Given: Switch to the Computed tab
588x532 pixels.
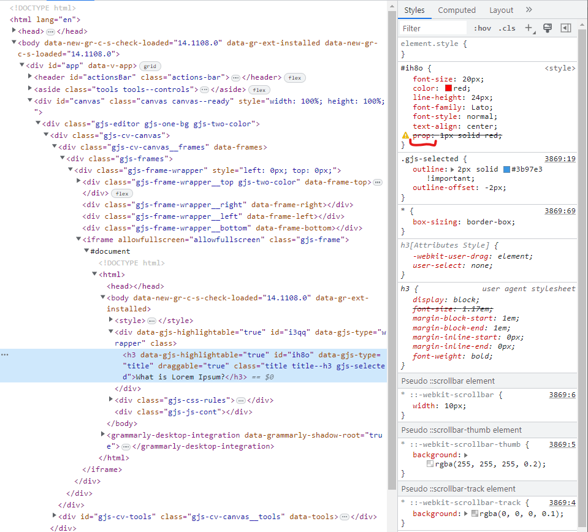Looking at the screenshot, I should (456, 10).
